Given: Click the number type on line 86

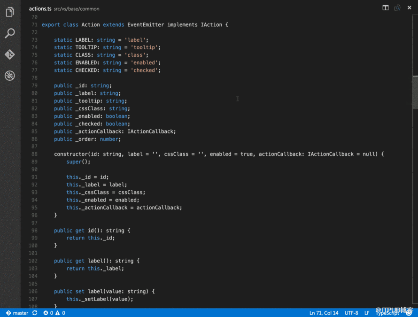Looking at the screenshot, I should click(109, 139).
